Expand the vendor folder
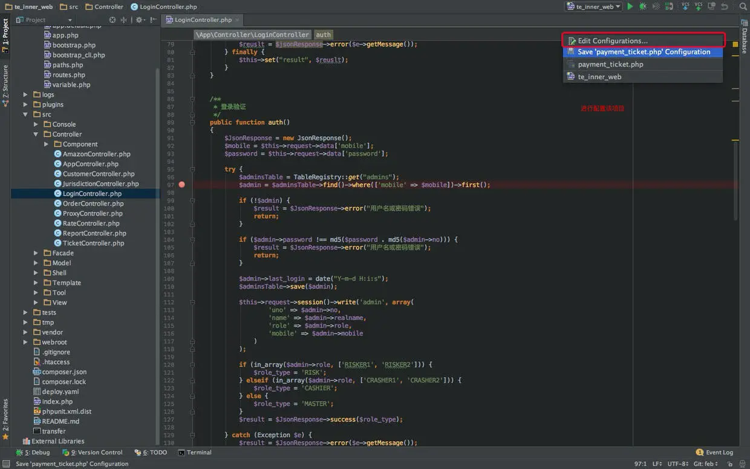 (25, 332)
